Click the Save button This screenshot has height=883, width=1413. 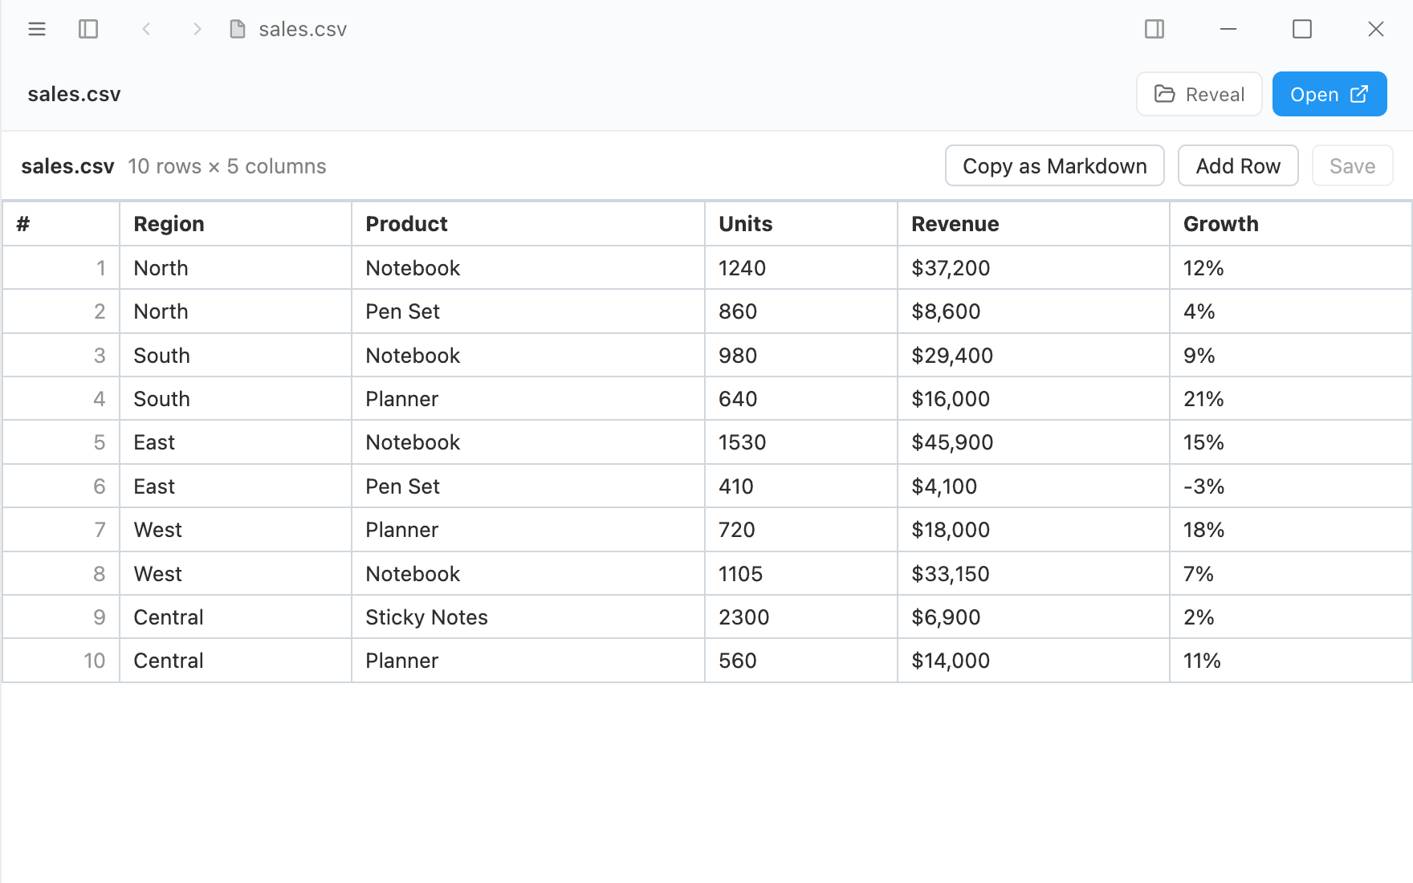coord(1353,165)
